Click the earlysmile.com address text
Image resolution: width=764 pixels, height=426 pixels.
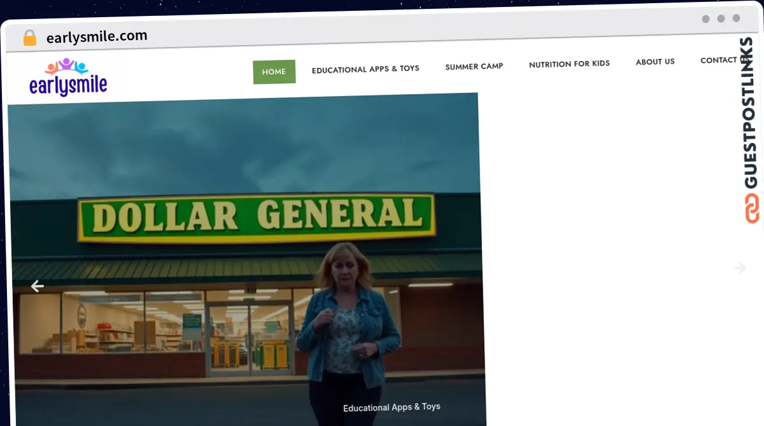click(97, 37)
